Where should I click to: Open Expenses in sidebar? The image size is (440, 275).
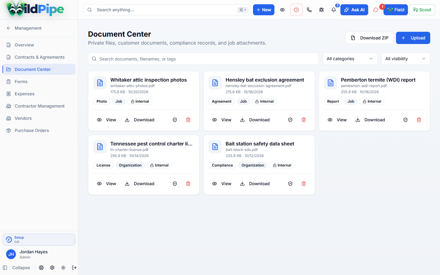click(39, 94)
